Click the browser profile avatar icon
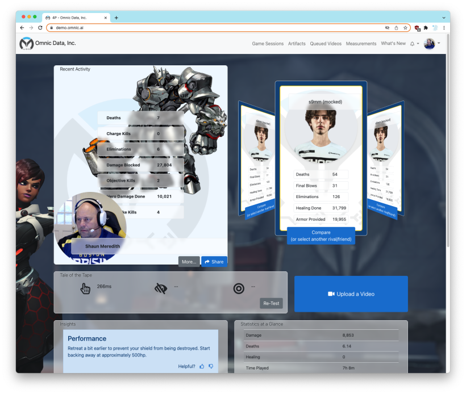 tap(435, 28)
